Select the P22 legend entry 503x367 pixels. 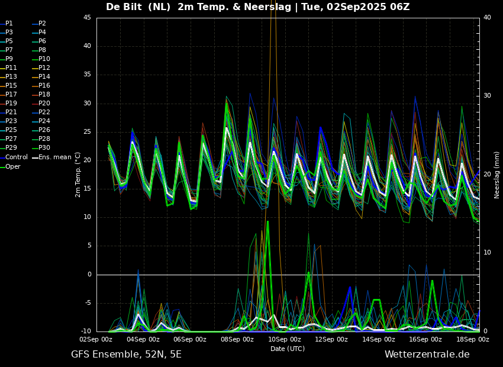[x=44, y=112]
